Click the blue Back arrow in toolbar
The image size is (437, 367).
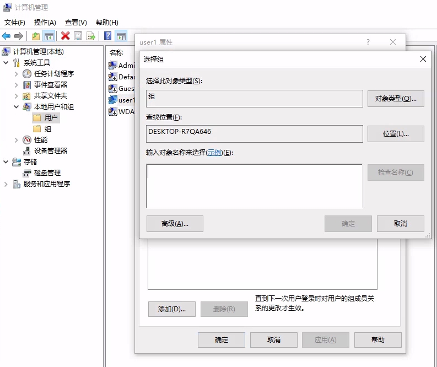coord(7,36)
